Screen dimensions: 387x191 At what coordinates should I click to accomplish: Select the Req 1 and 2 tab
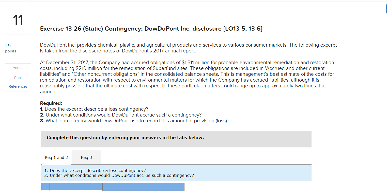(x=56, y=157)
